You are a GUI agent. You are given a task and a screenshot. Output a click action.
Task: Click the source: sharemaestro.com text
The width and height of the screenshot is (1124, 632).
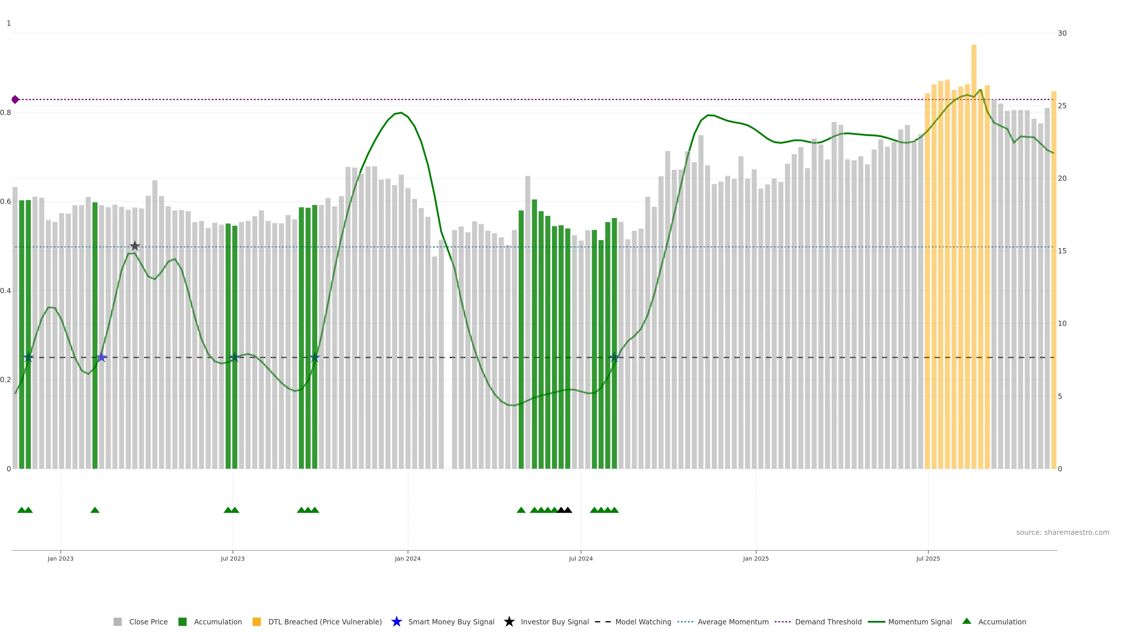coord(1062,532)
